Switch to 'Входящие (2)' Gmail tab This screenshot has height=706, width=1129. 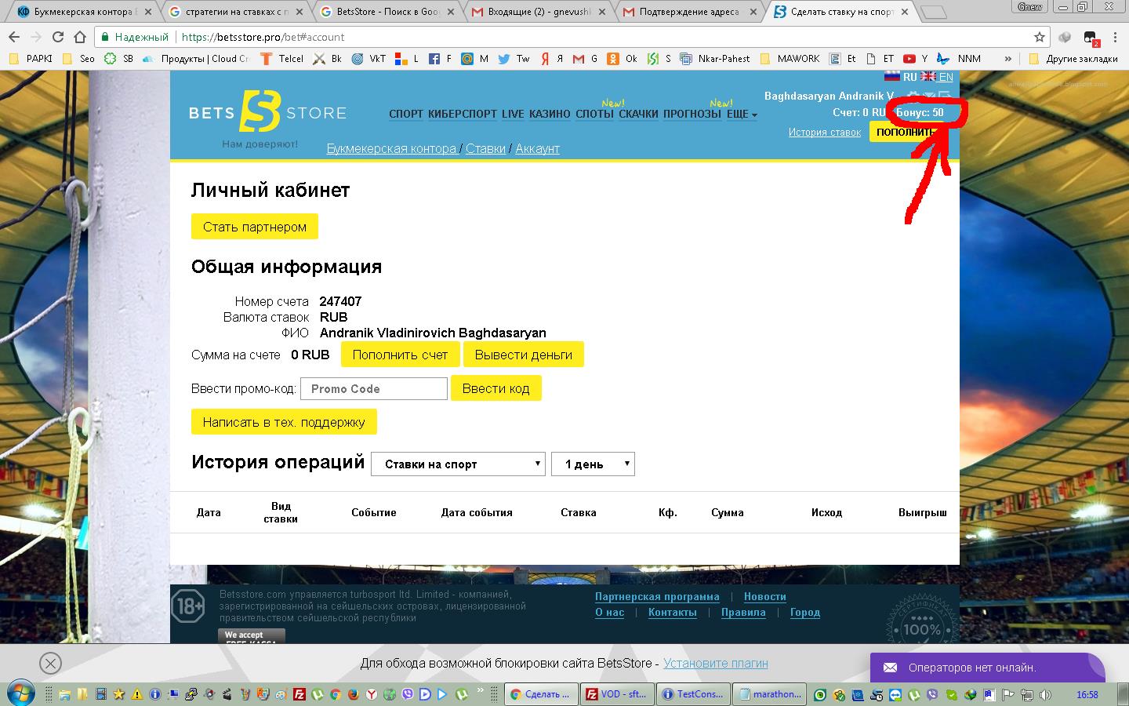[538, 12]
